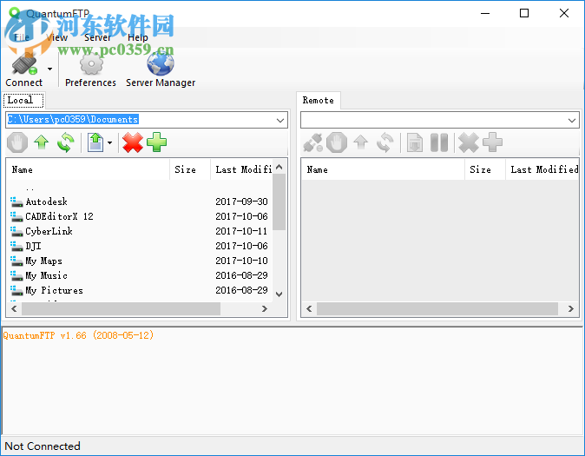Viewport: 585px width, 456px height.
Task: Open the upload options dropdown arrow
Action: 109,142
